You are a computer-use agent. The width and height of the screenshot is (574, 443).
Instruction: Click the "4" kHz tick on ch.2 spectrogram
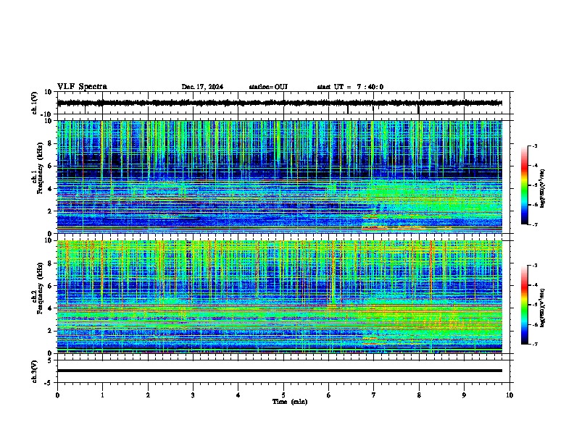coord(50,308)
